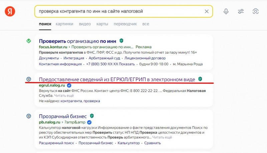This screenshot has height=153, width=267.
Task: Click the м. Марьина Роща address
Action: (188, 64)
